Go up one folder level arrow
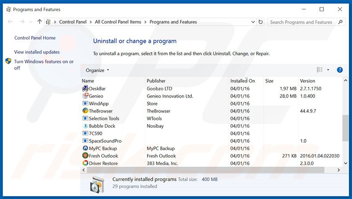The height and width of the screenshot is (199, 352). [x=40, y=21]
